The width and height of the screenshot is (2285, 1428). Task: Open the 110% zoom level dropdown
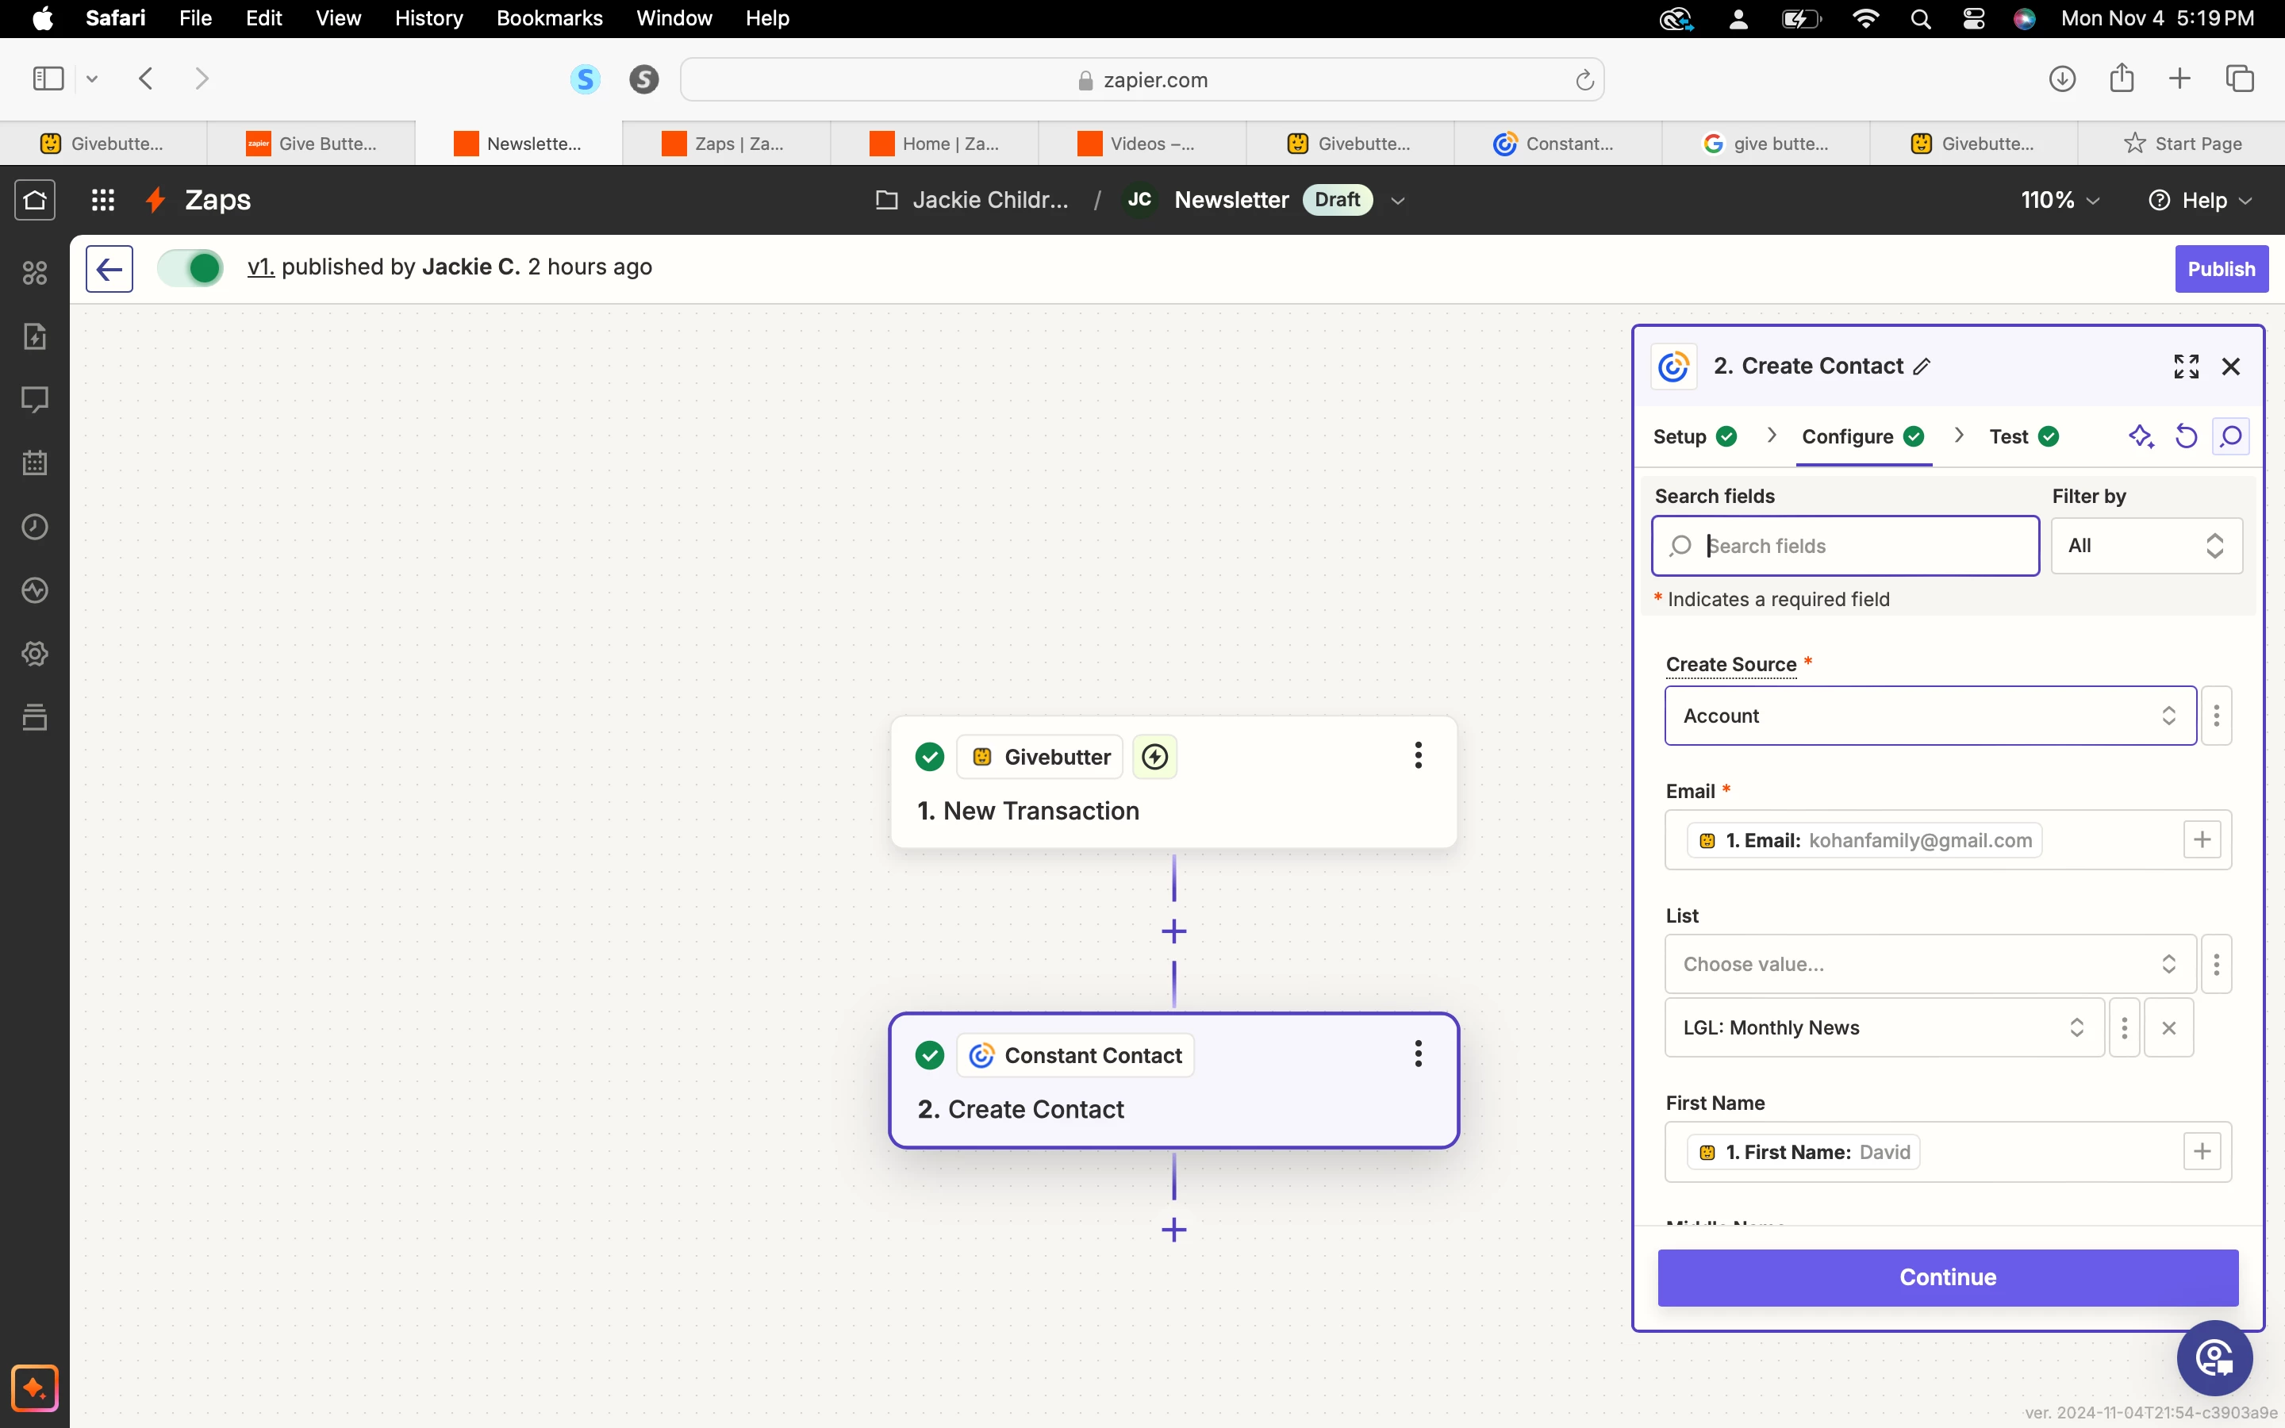(2060, 200)
